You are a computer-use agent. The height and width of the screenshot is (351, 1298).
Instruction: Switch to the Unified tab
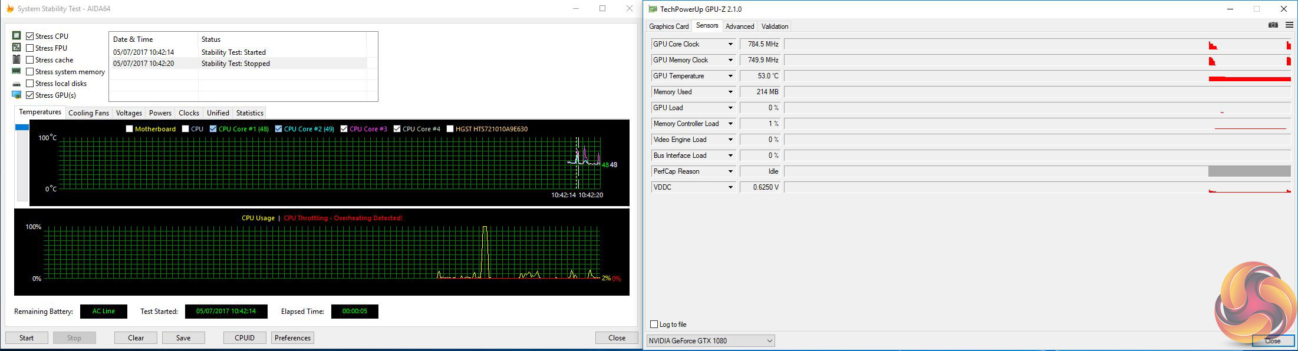(x=218, y=113)
